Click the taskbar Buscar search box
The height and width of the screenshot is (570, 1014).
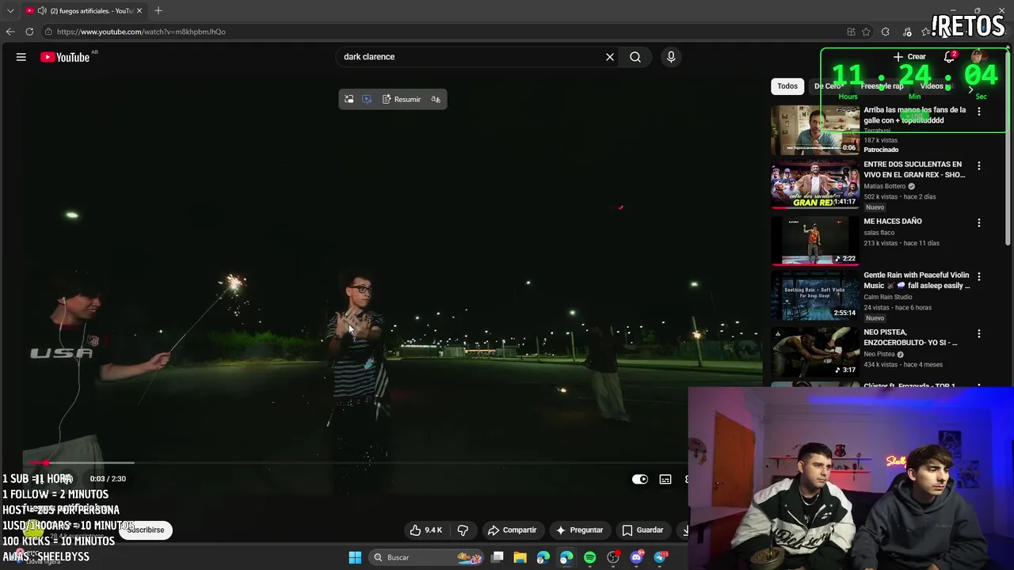click(428, 557)
